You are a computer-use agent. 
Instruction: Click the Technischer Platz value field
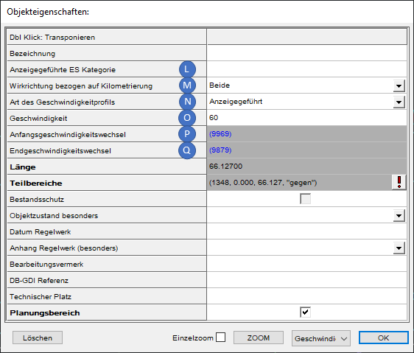[306, 296]
